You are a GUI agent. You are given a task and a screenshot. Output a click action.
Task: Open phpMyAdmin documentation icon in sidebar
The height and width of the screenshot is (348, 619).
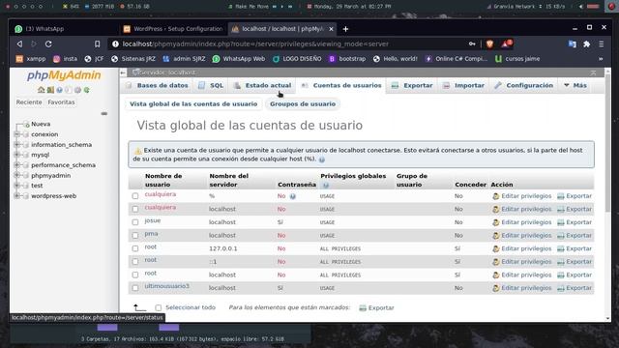click(x=59, y=90)
